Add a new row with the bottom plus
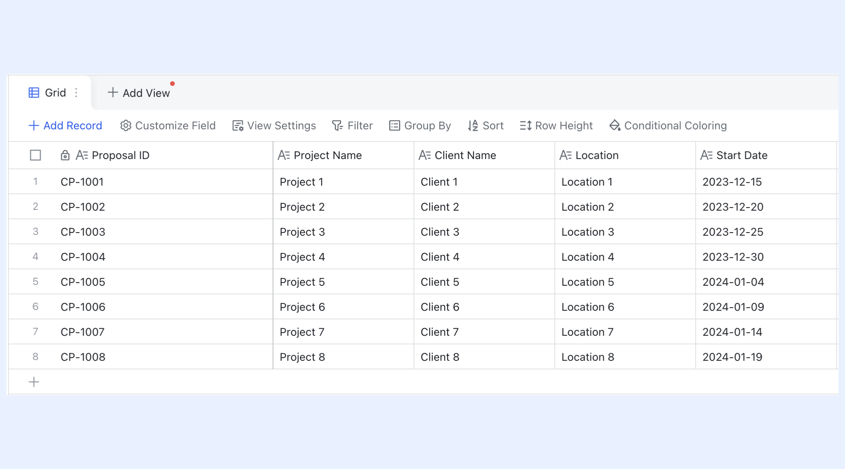 [x=34, y=382]
